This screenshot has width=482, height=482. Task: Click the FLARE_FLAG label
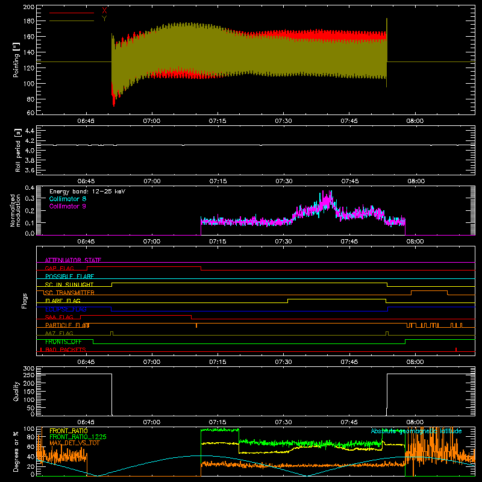coord(63,301)
